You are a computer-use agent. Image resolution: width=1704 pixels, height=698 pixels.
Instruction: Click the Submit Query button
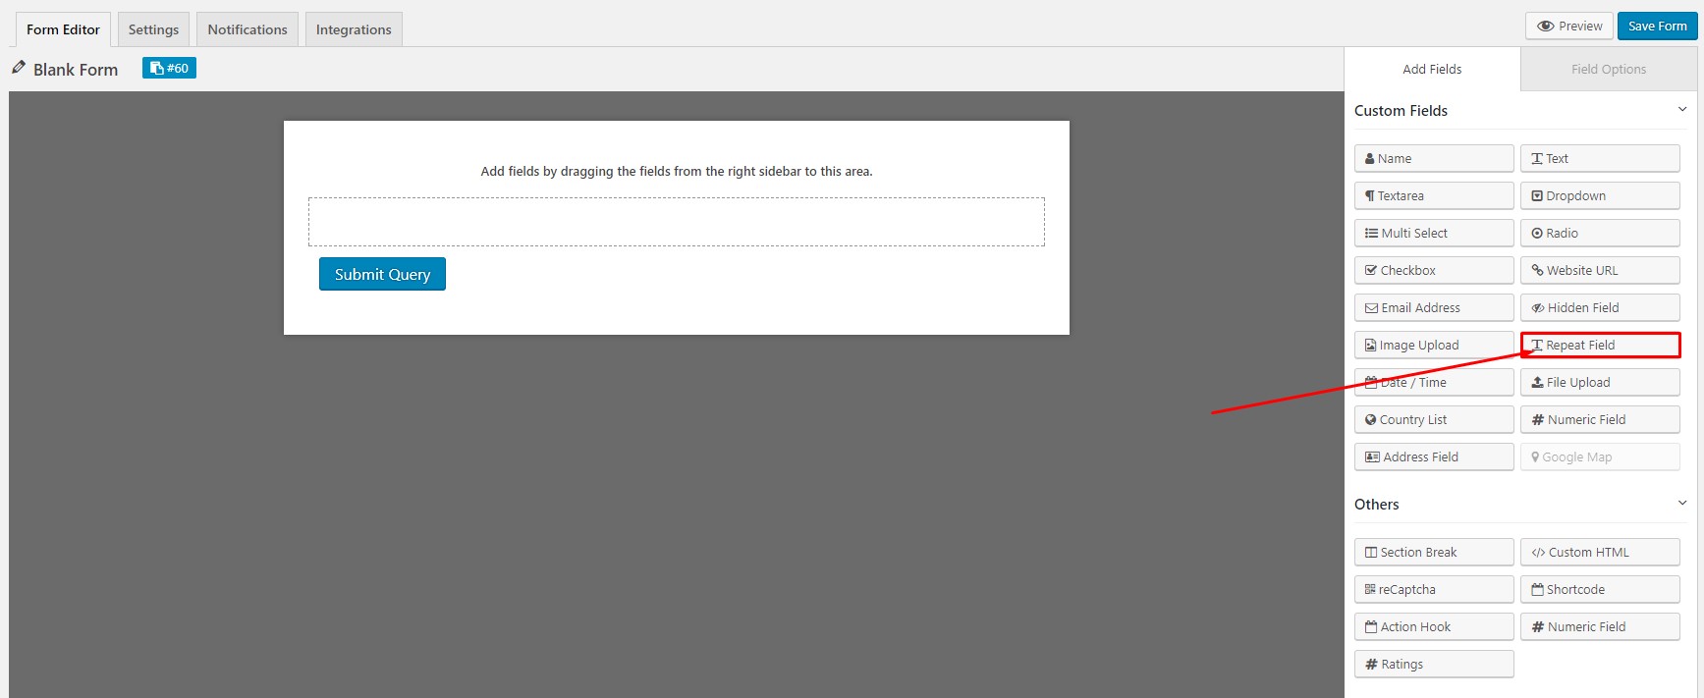click(x=382, y=274)
